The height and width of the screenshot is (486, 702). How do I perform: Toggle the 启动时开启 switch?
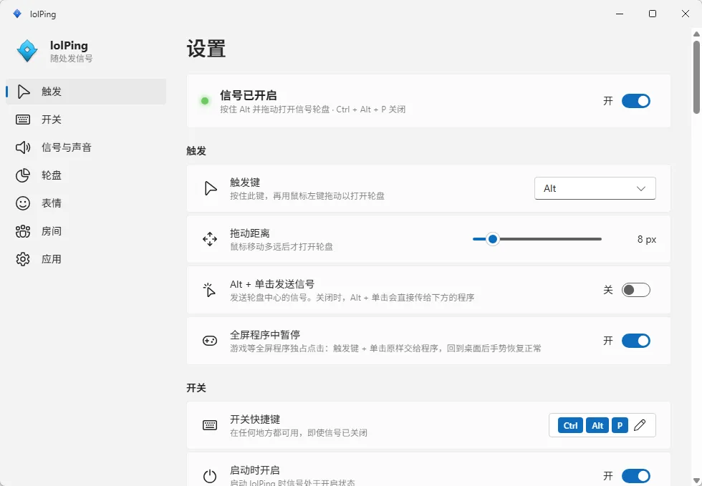pos(636,476)
